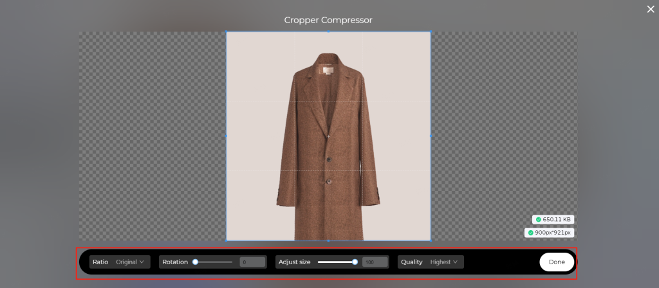The width and height of the screenshot is (659, 288).
Task: Click the Adjust size slider handle
Action: 355,262
